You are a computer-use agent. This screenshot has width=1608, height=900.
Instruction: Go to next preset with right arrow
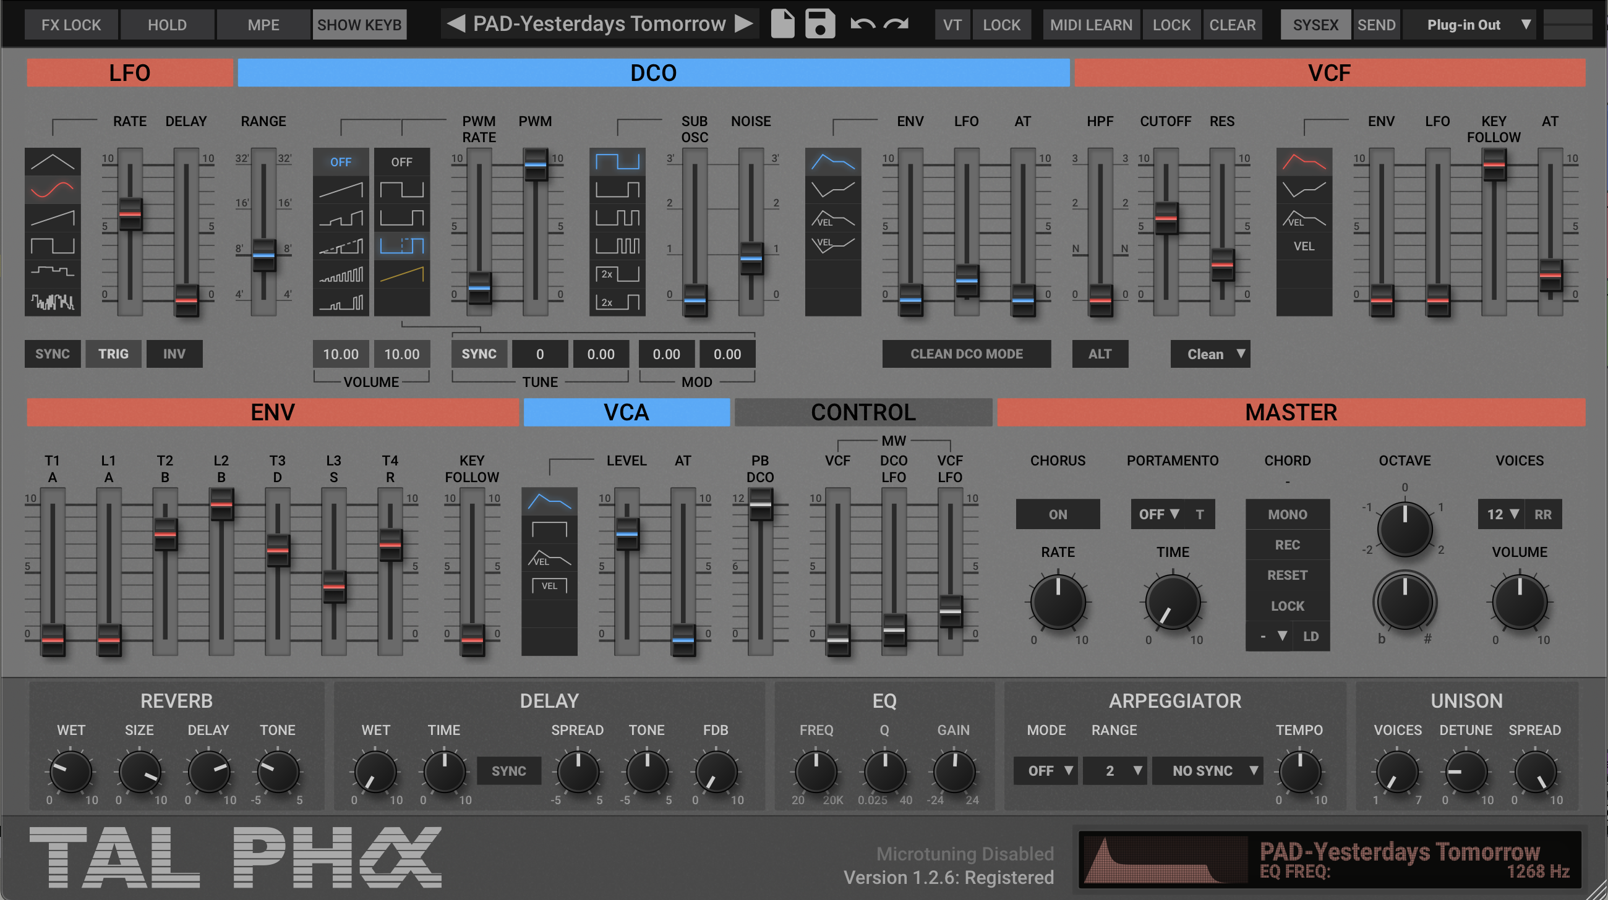(x=743, y=23)
